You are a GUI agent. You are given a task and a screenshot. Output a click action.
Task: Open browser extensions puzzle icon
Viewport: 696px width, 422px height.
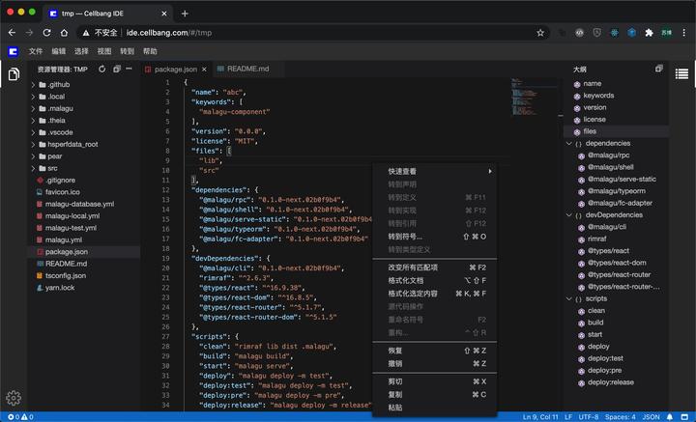[x=649, y=33]
